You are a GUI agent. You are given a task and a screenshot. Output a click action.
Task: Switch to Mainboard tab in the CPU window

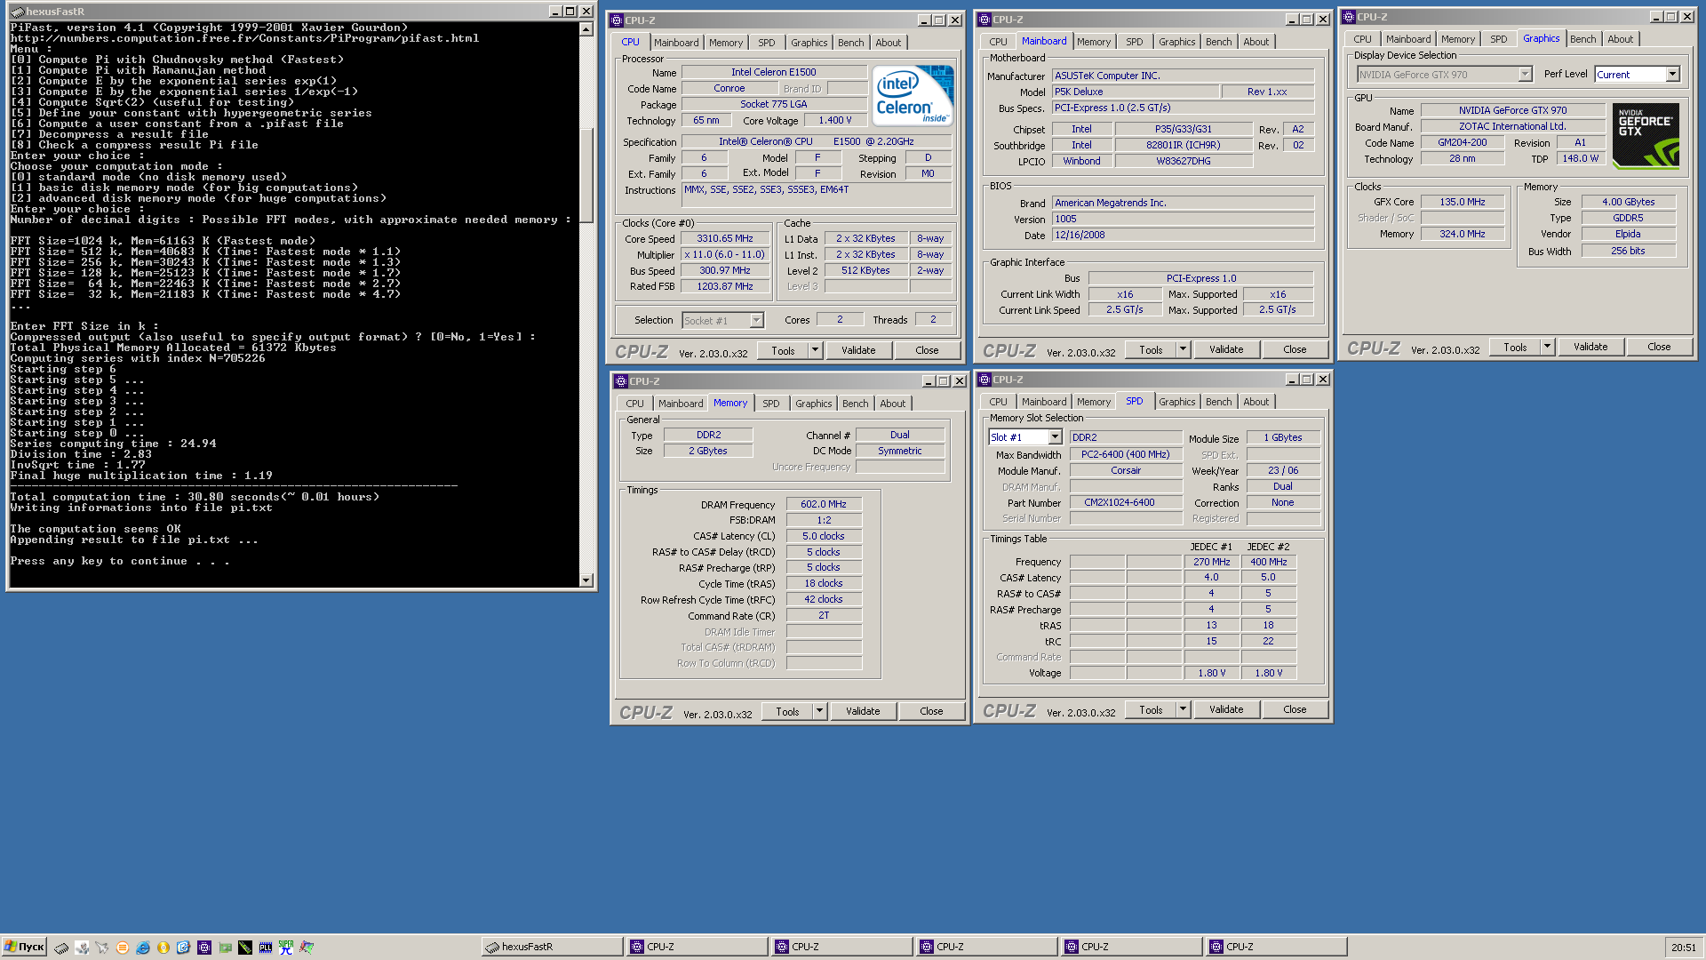[x=676, y=43]
